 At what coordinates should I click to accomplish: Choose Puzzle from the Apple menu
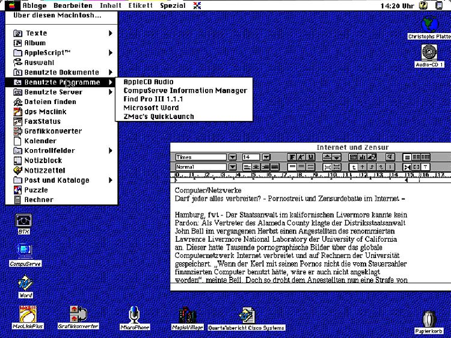[x=61, y=190]
